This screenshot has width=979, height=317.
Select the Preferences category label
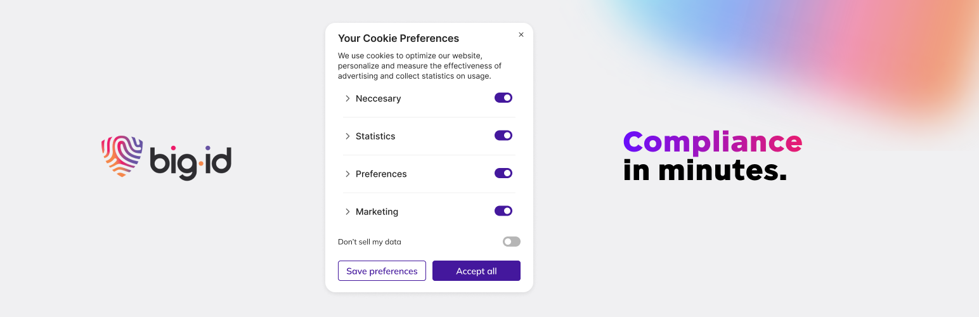click(x=381, y=174)
